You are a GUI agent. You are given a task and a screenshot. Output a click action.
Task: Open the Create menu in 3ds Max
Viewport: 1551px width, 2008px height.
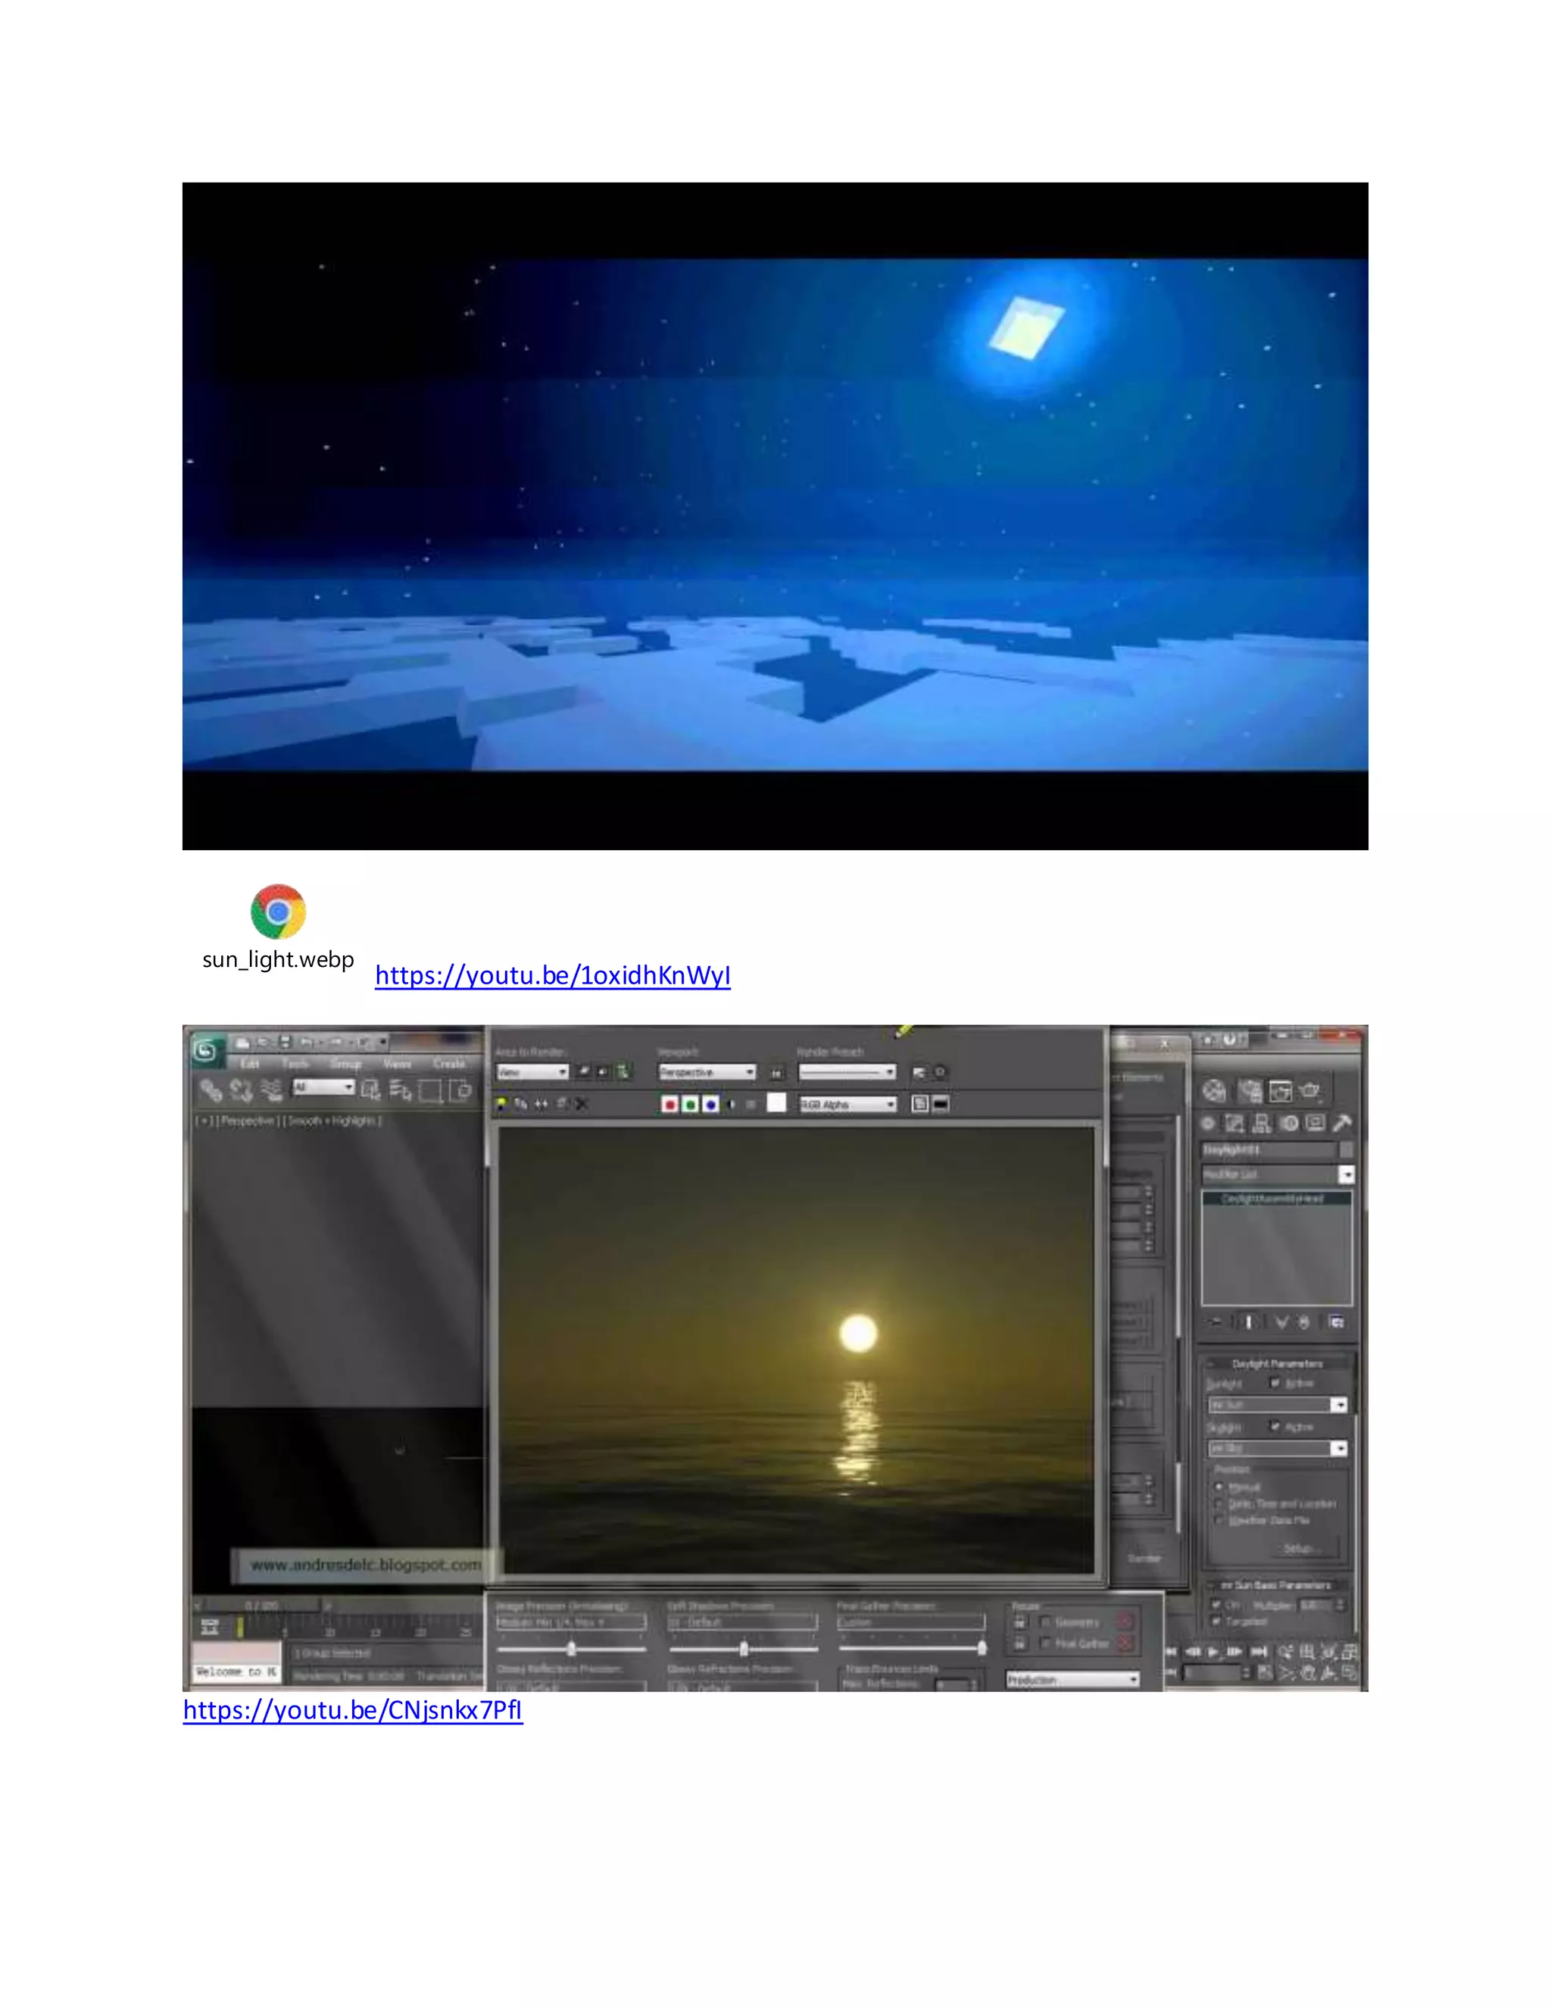click(449, 1064)
